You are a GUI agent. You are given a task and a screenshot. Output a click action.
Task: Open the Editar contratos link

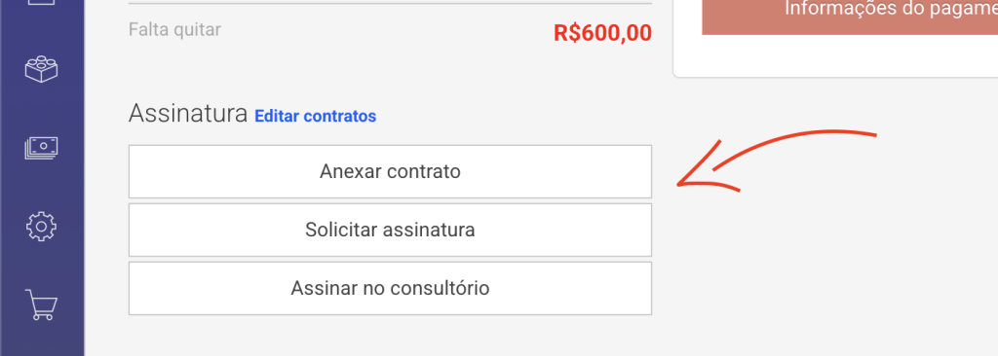pos(315,117)
